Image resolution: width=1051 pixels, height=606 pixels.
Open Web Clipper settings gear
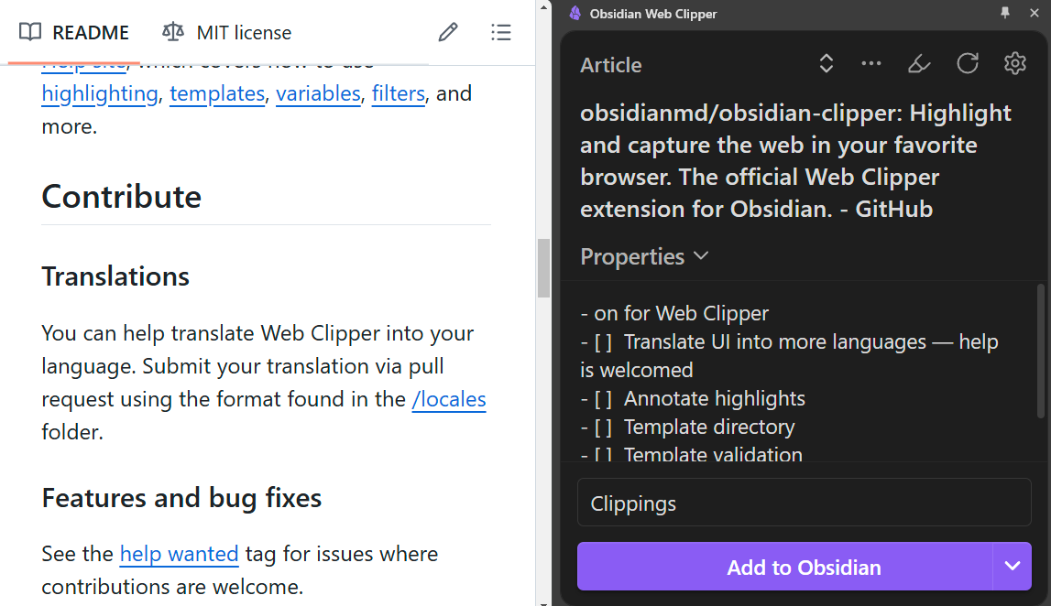point(1014,63)
